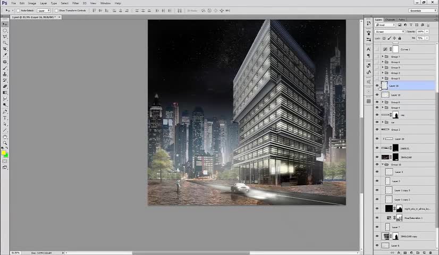The width and height of the screenshot is (439, 255).
Task: Click the add layer style fx icon
Action: tap(399, 252)
